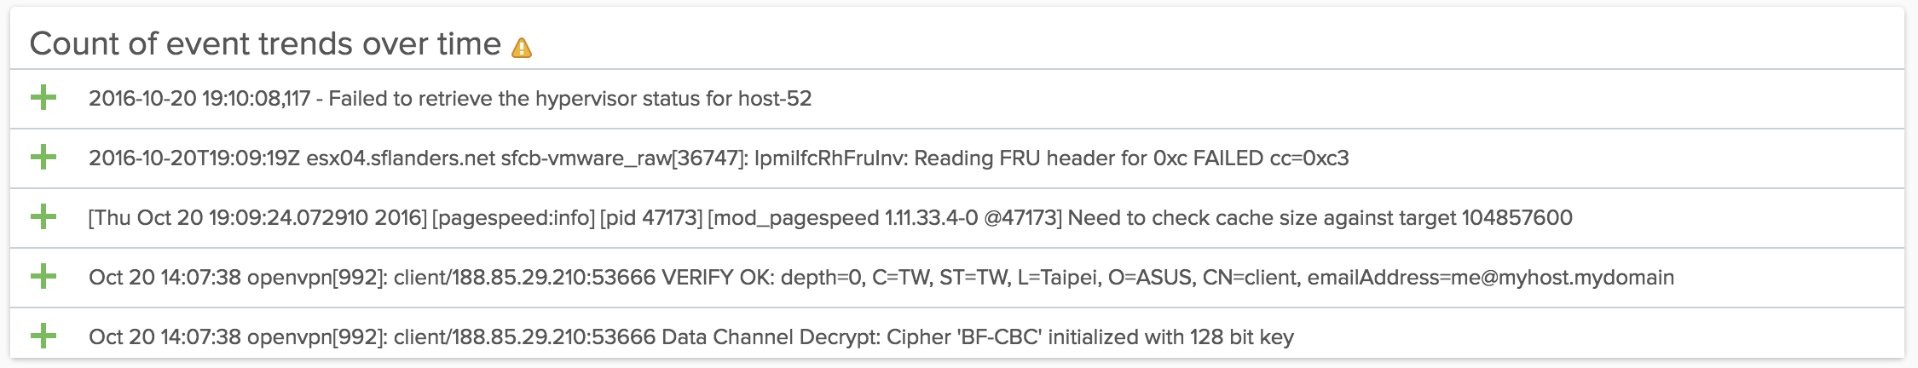Click the emailAddress=me@myhost.mydomain text
The image size is (1918, 368).
(x=1490, y=278)
